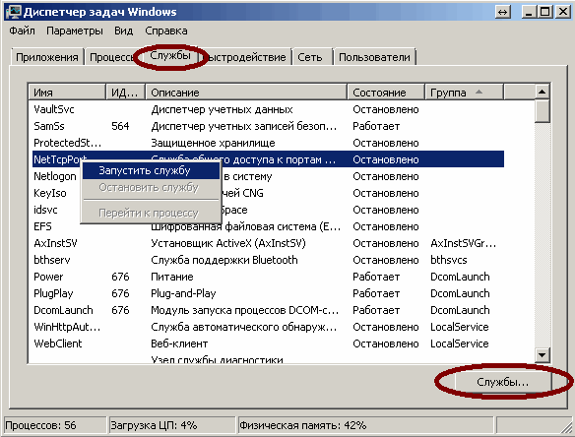Click the vertical scrollbar thumb
Screen dimensions: 575x437
tap(542, 111)
